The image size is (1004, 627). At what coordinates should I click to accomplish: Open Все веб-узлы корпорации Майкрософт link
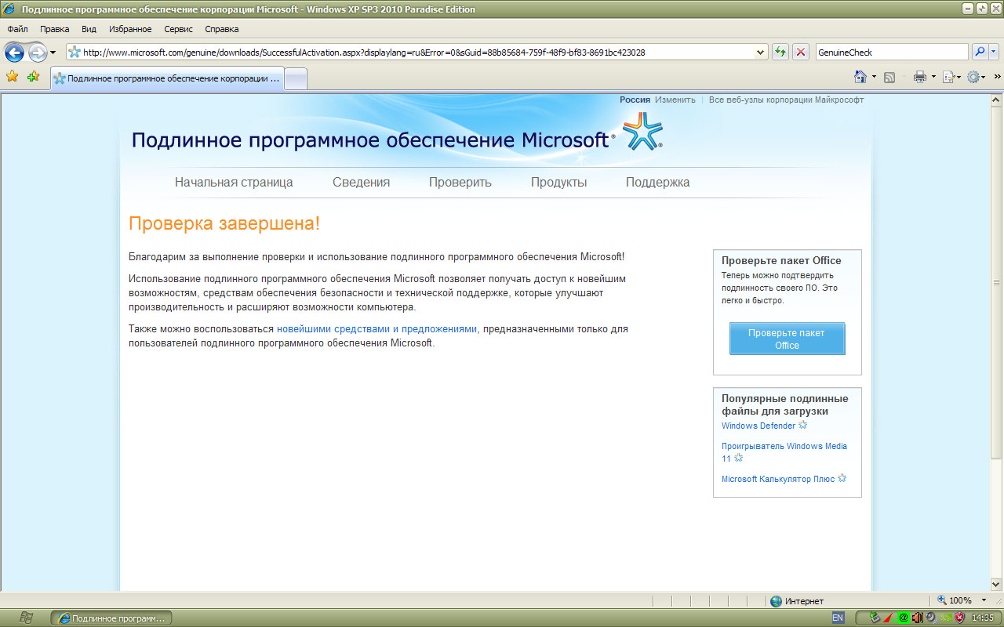(x=786, y=100)
